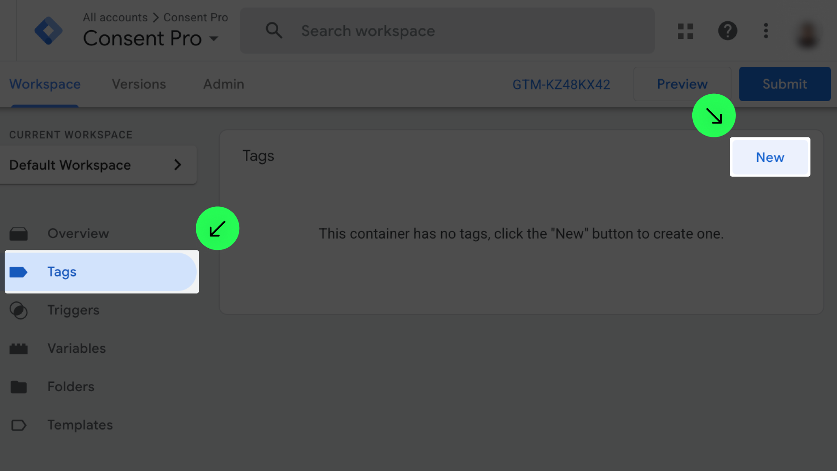Switch to the Versions tab
837x471 pixels.
(x=139, y=84)
